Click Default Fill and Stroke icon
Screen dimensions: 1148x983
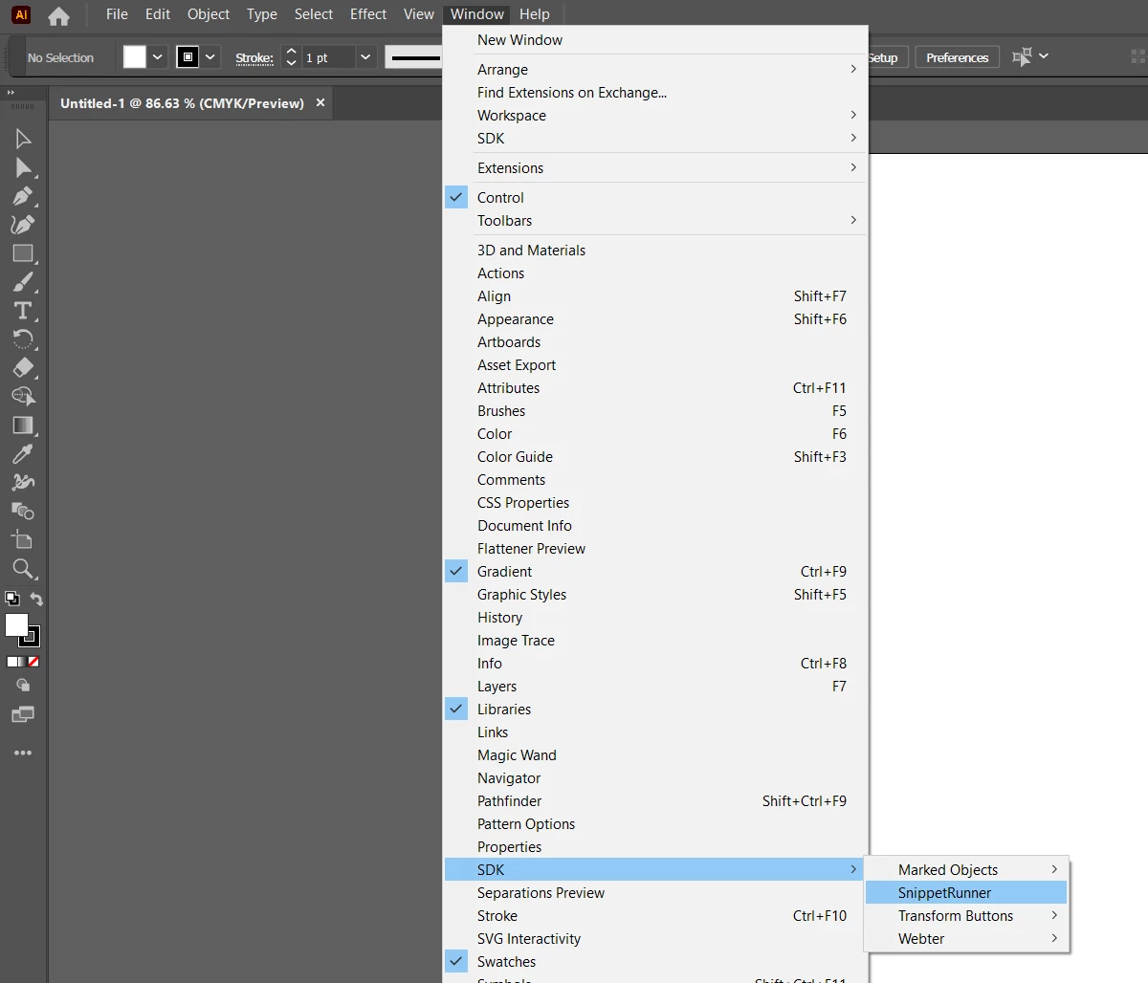click(x=11, y=599)
